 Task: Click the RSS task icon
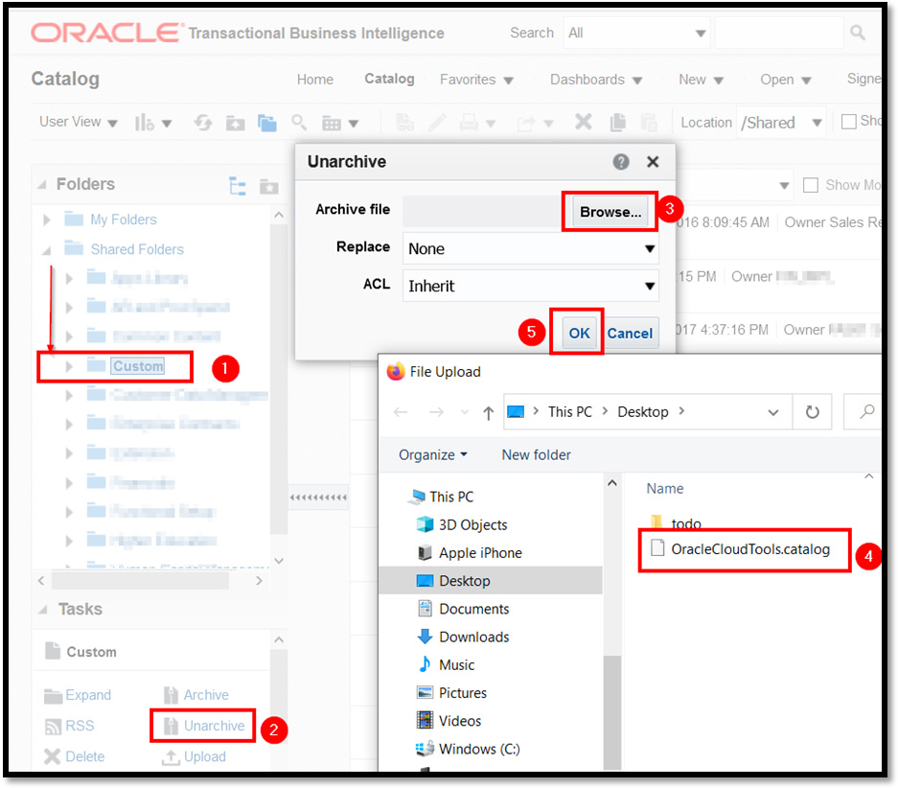[53, 726]
